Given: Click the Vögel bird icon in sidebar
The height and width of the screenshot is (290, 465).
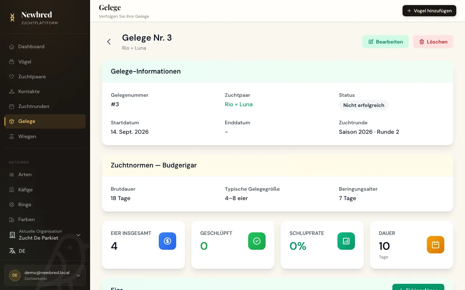Looking at the screenshot, I should pyautogui.click(x=12, y=62).
